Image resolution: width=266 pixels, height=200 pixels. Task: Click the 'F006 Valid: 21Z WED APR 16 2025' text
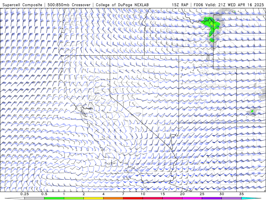click(229, 5)
